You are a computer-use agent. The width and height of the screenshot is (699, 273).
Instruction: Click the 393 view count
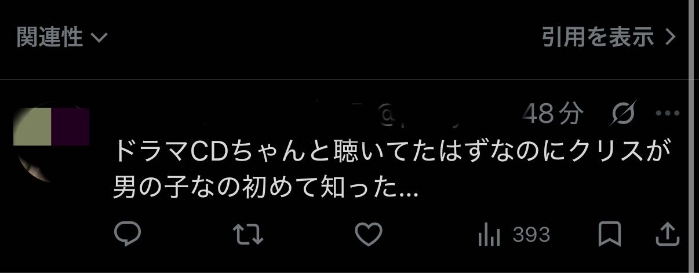tap(531, 235)
